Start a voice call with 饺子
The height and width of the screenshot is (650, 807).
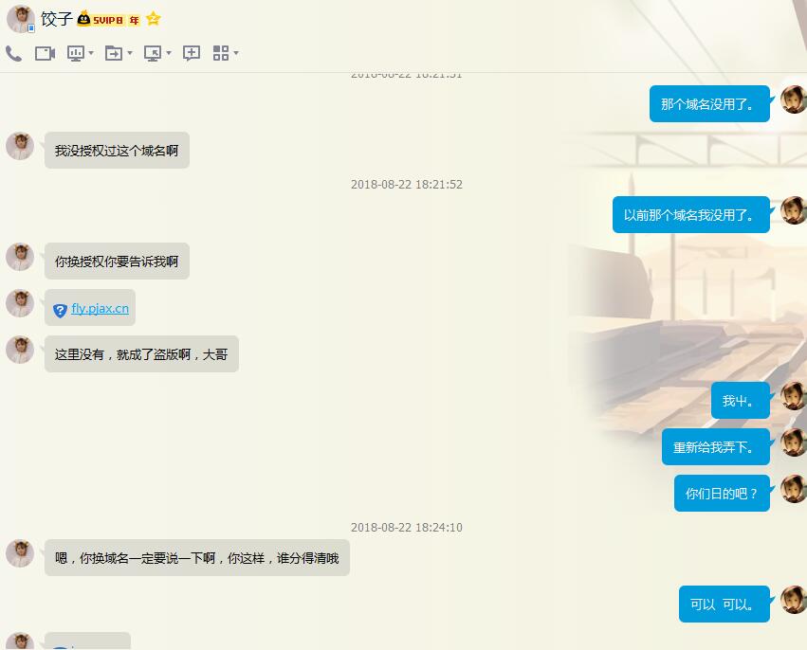[x=13, y=54]
